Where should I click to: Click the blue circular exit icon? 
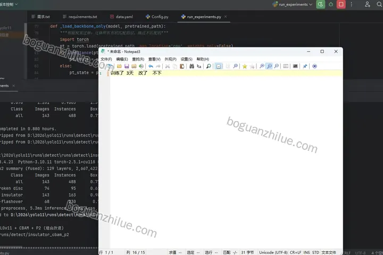[314, 66]
